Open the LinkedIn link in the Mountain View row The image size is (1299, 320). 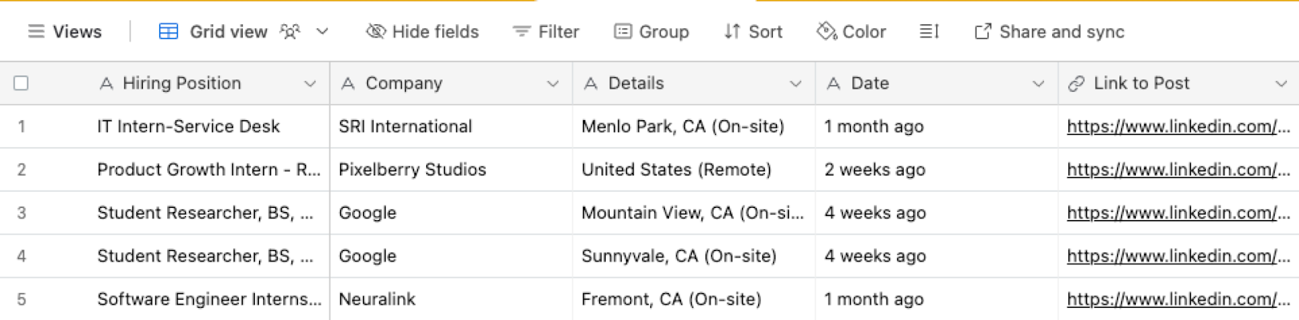click(1178, 213)
